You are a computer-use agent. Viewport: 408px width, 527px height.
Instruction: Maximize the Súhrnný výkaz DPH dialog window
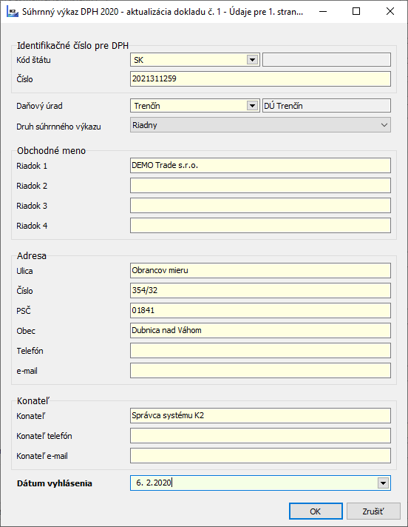tap(356, 11)
